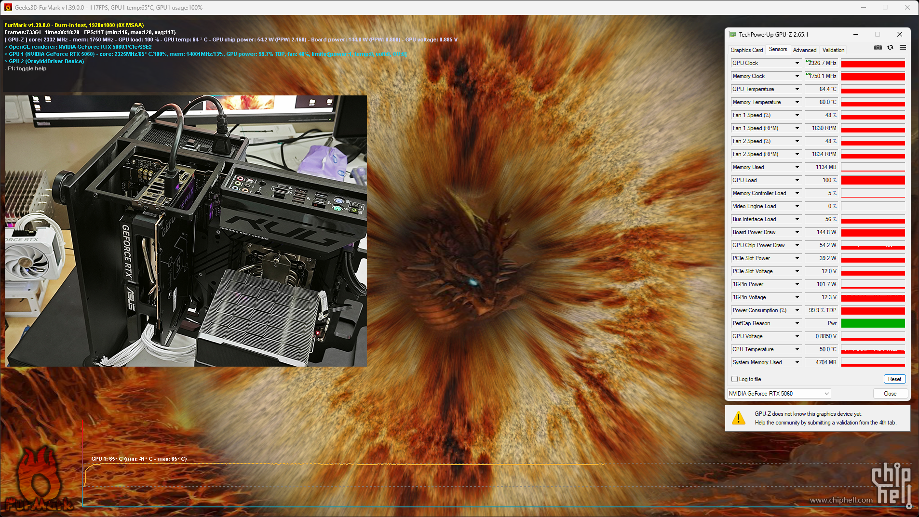The height and width of the screenshot is (517, 919).
Task: Expand the PerfCap Reason dropdown
Action: click(797, 323)
